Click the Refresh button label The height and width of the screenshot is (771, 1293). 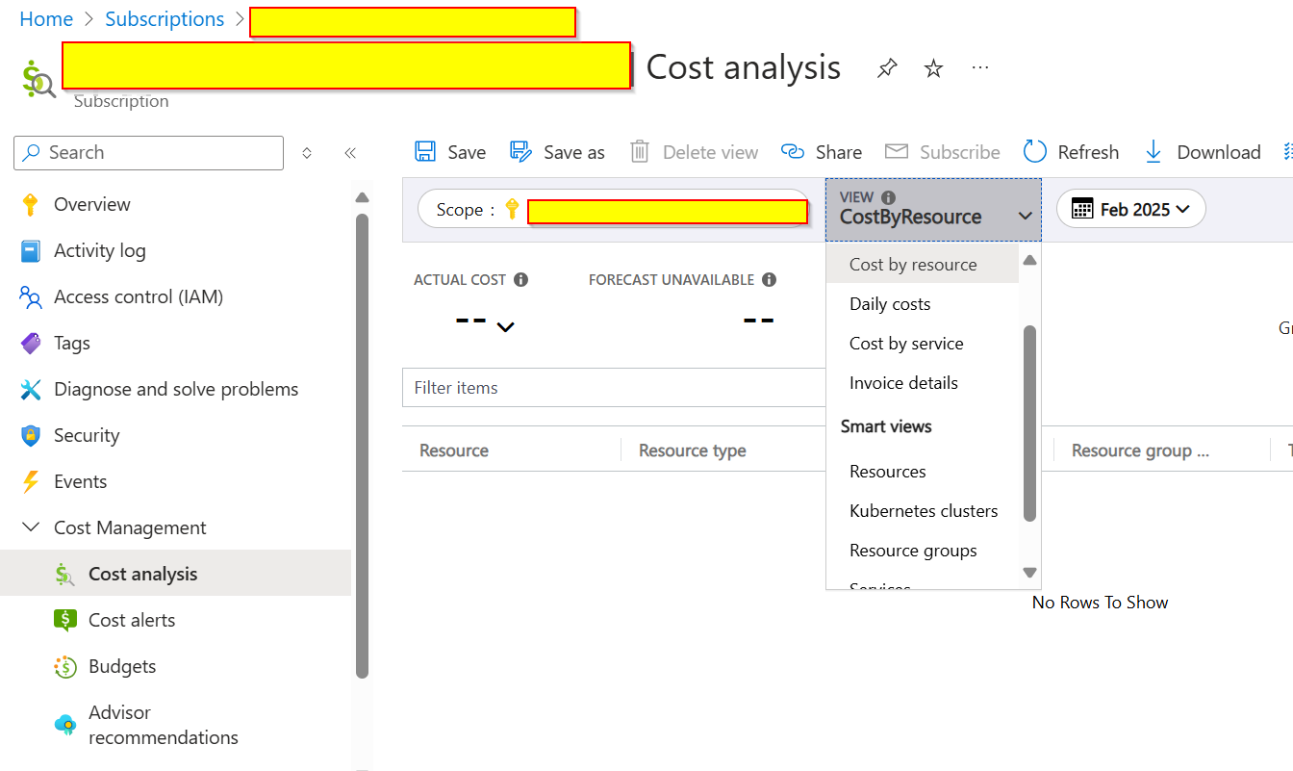click(x=1088, y=152)
